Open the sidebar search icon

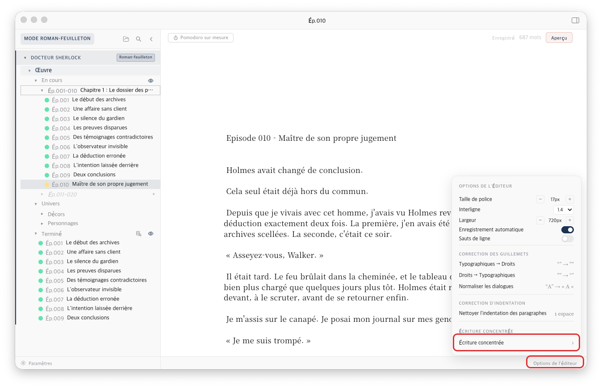click(x=138, y=39)
